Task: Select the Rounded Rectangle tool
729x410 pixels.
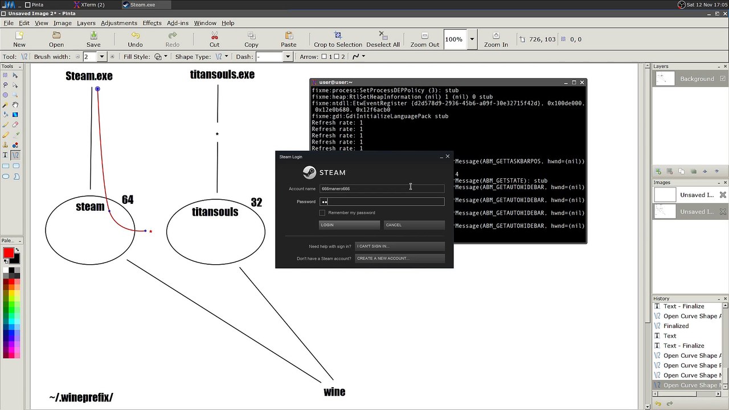Action: point(15,166)
